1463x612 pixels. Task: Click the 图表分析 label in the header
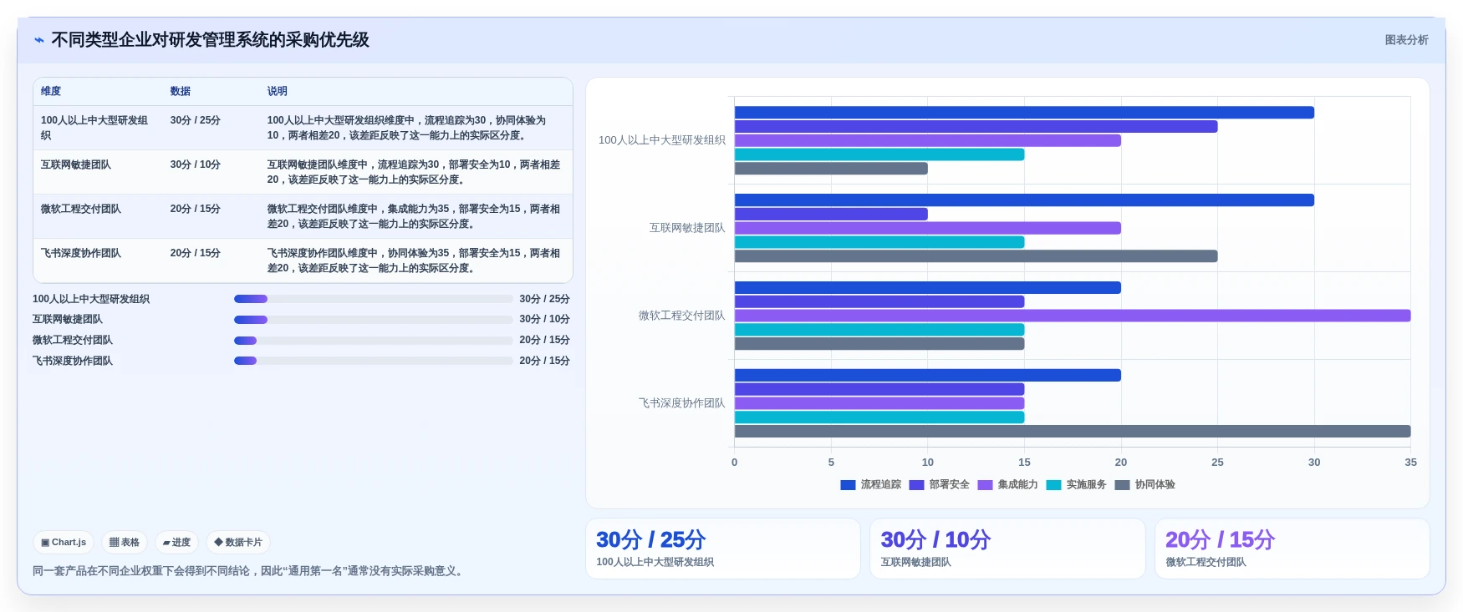click(1406, 40)
